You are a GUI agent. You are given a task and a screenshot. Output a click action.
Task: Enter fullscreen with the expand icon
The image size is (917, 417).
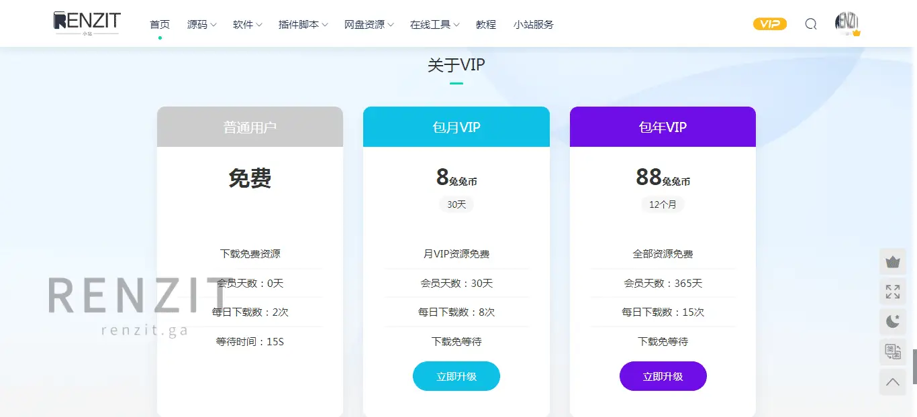tap(892, 292)
